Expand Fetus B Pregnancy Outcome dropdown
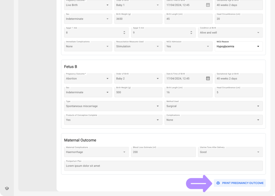 tap(107, 79)
